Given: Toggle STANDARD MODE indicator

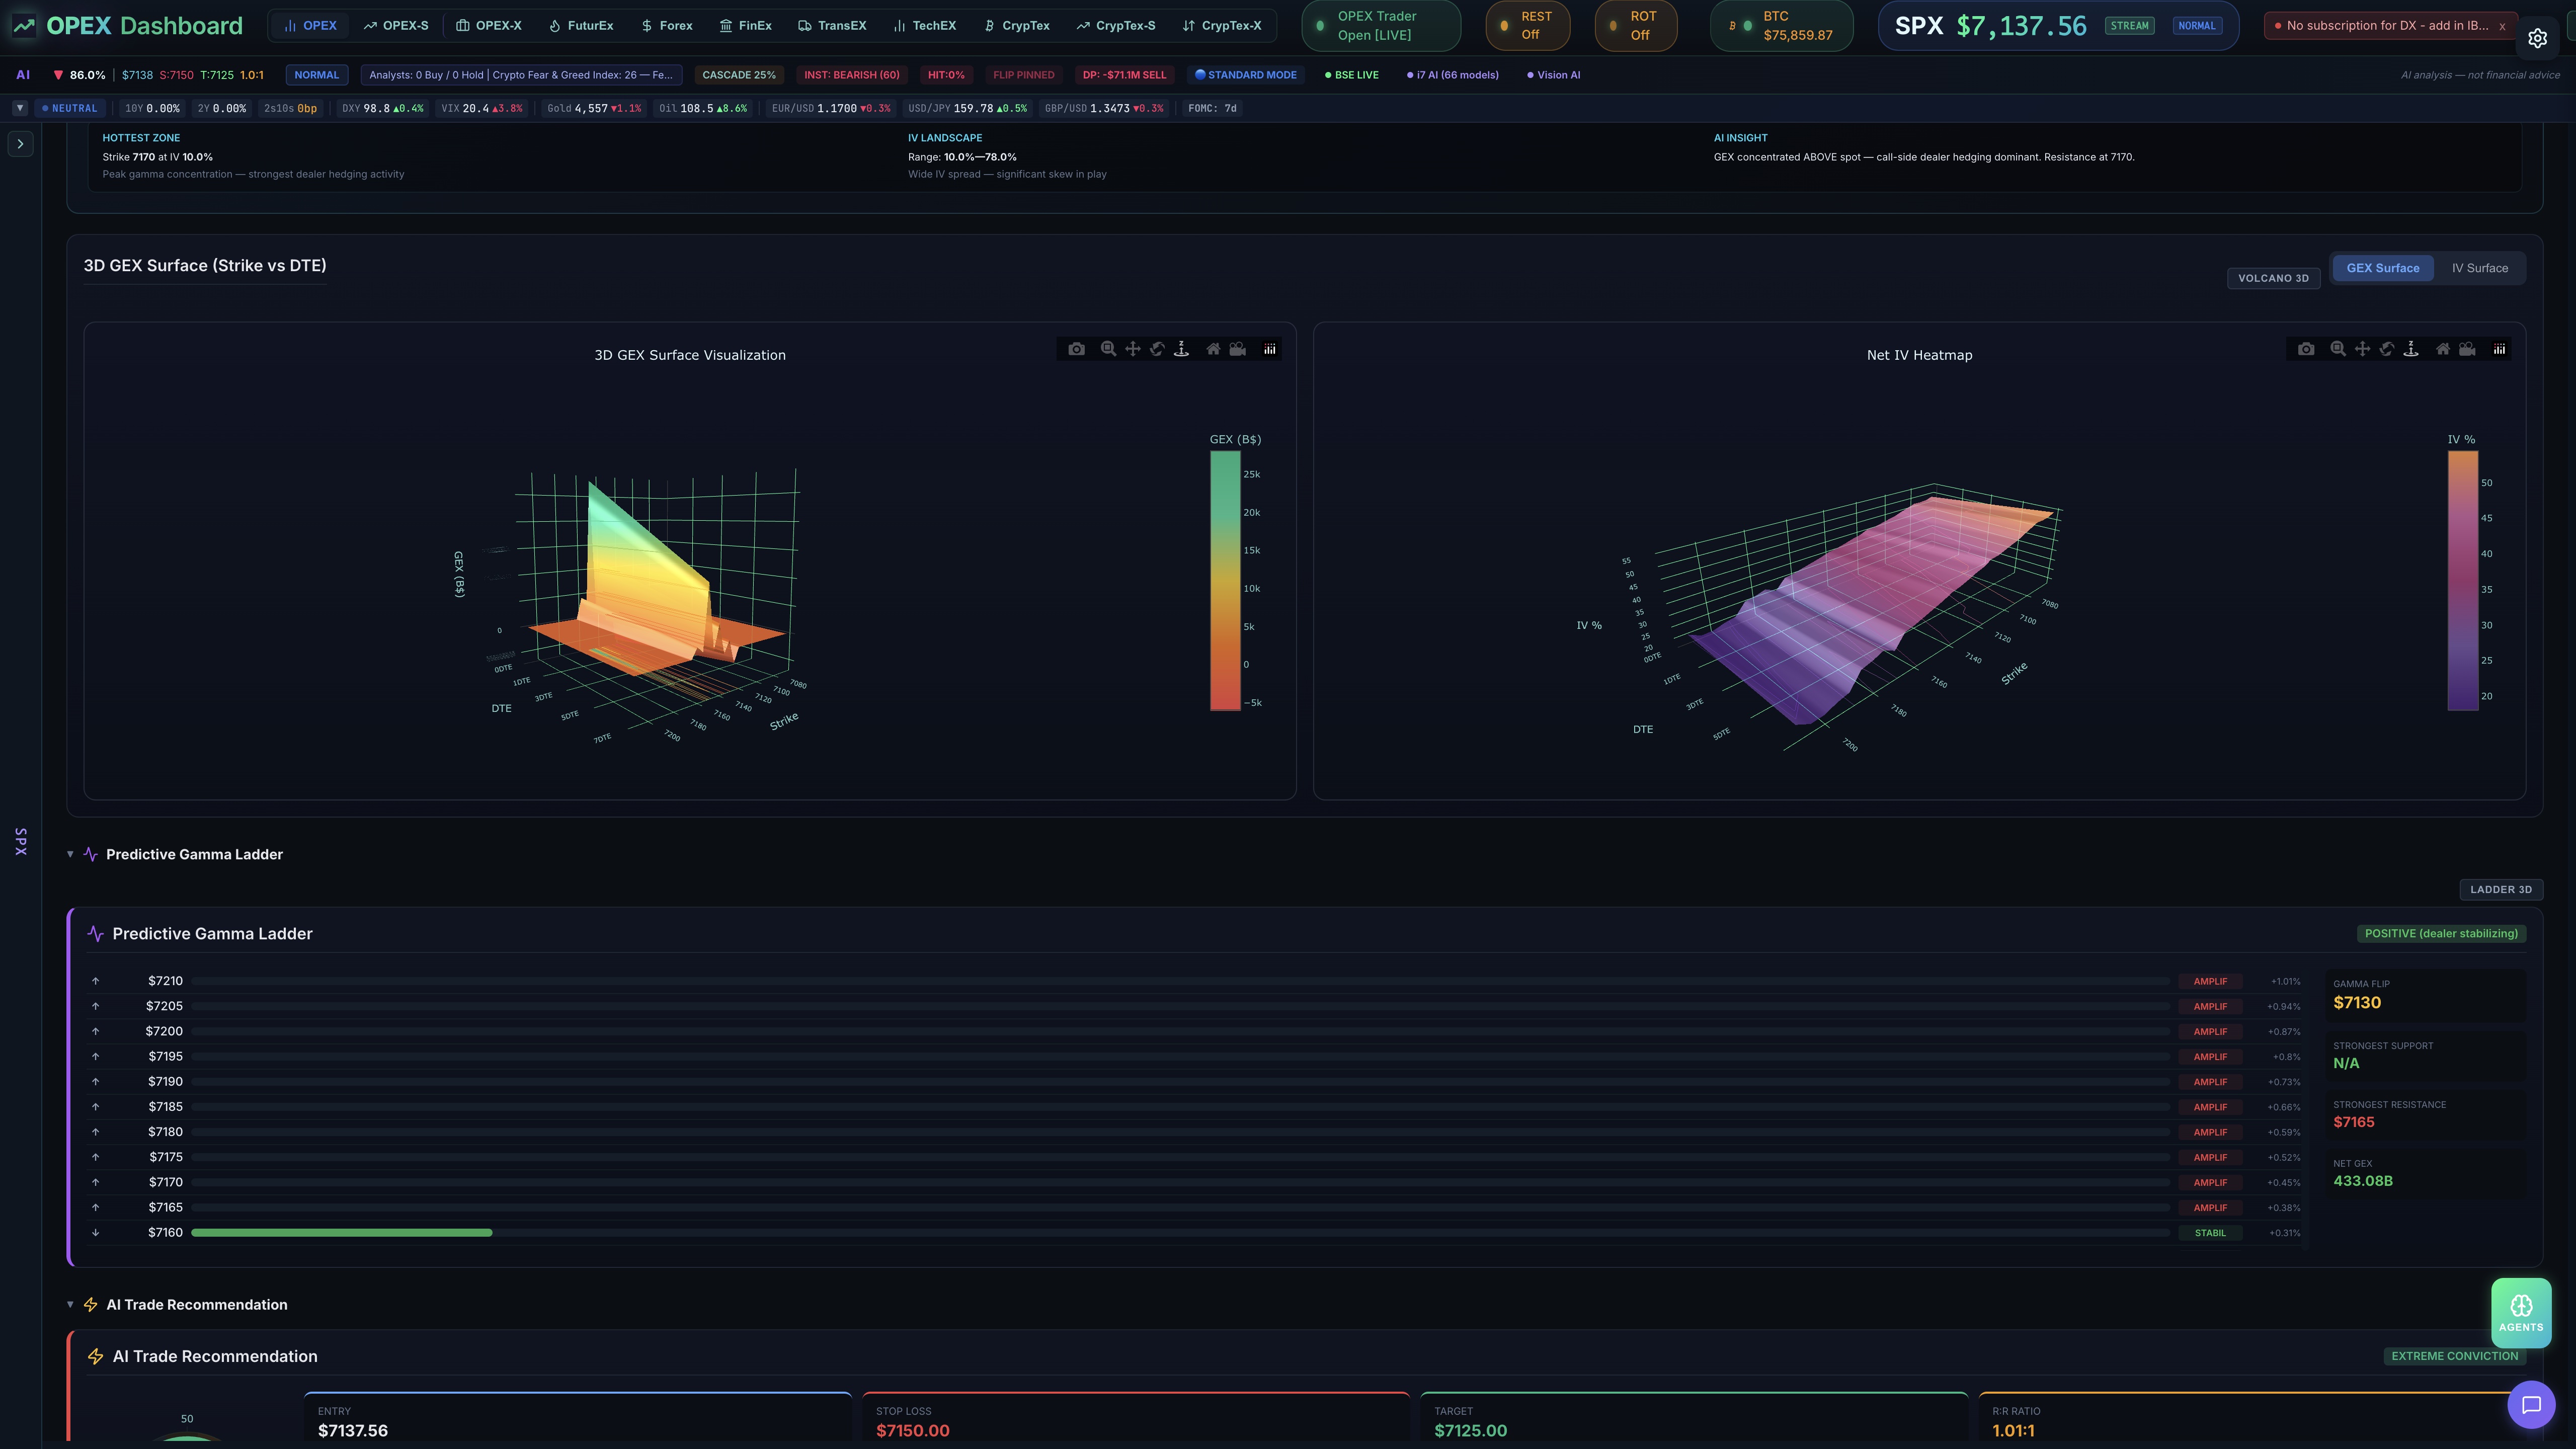Looking at the screenshot, I should point(1246,75).
